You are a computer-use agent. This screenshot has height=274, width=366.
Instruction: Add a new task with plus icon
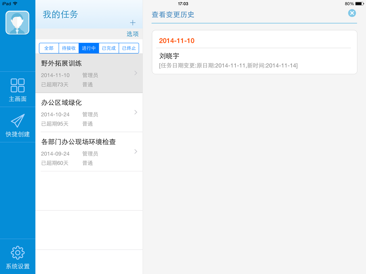coord(132,23)
